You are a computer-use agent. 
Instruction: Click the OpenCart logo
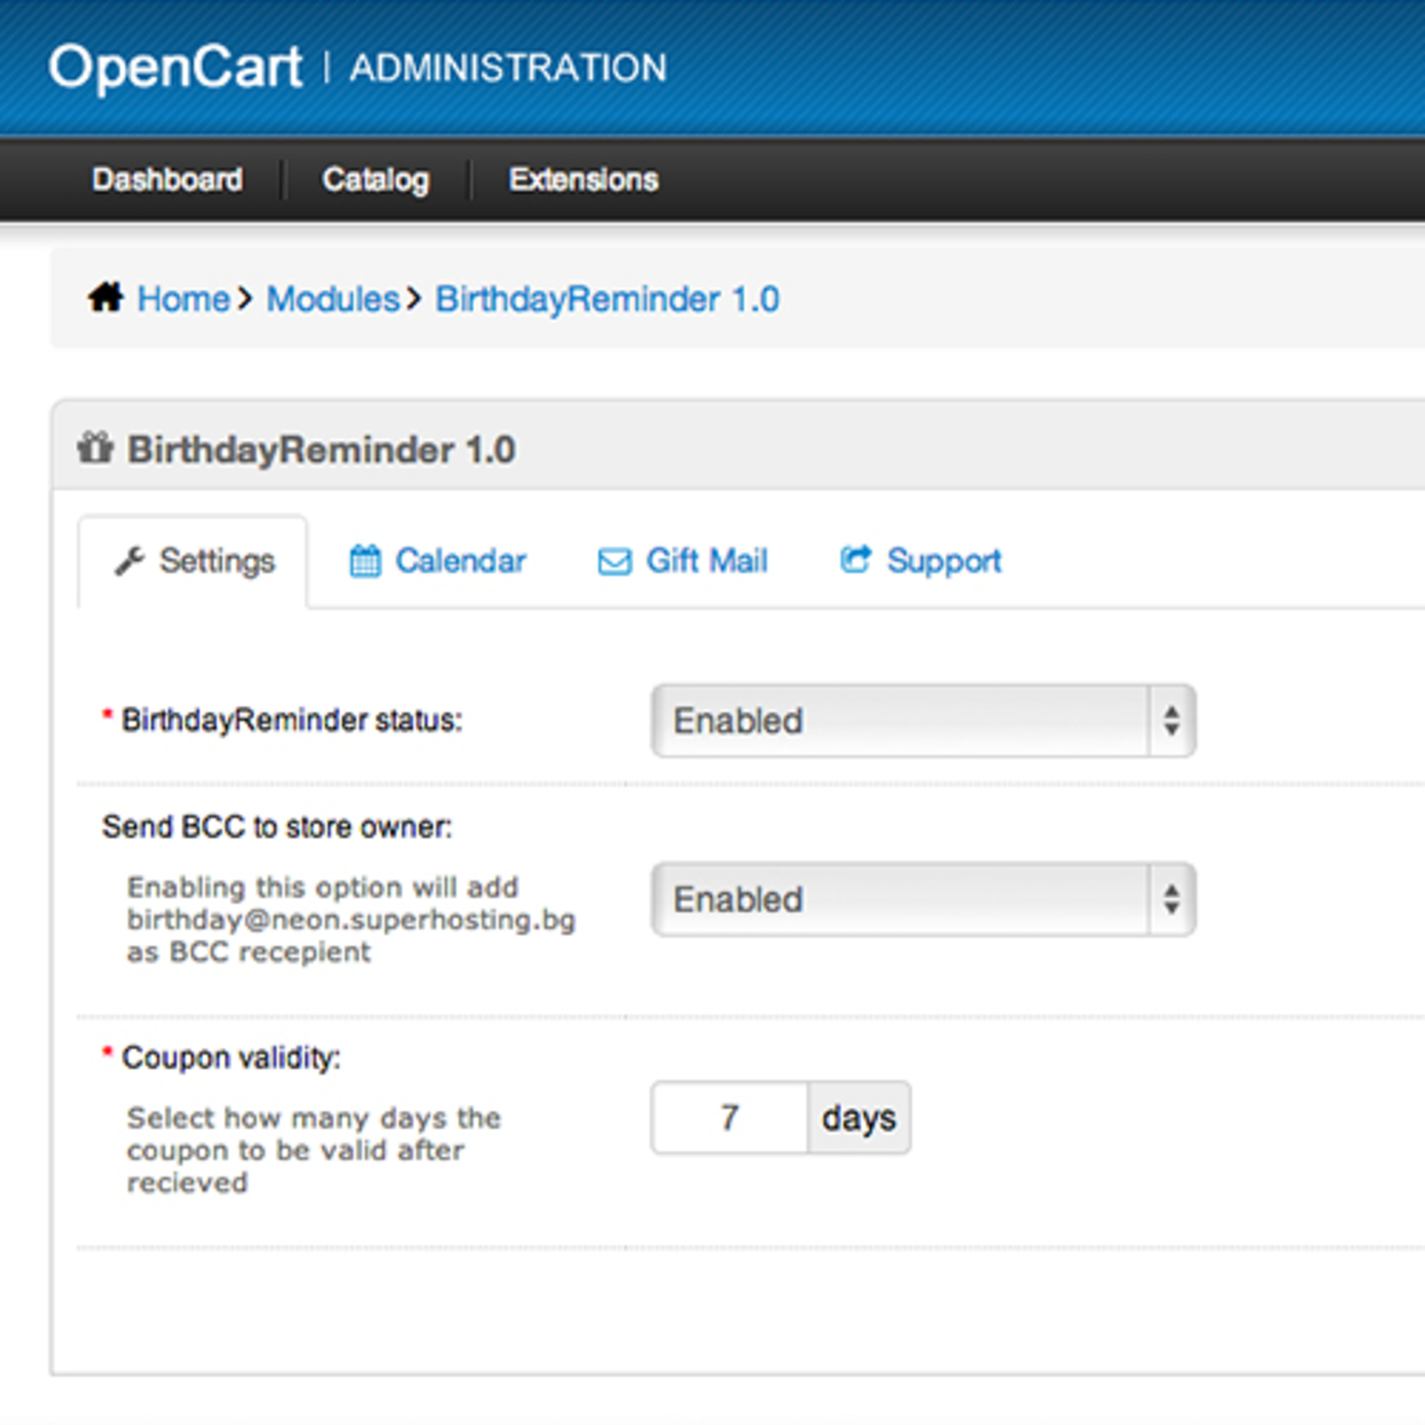175,68
